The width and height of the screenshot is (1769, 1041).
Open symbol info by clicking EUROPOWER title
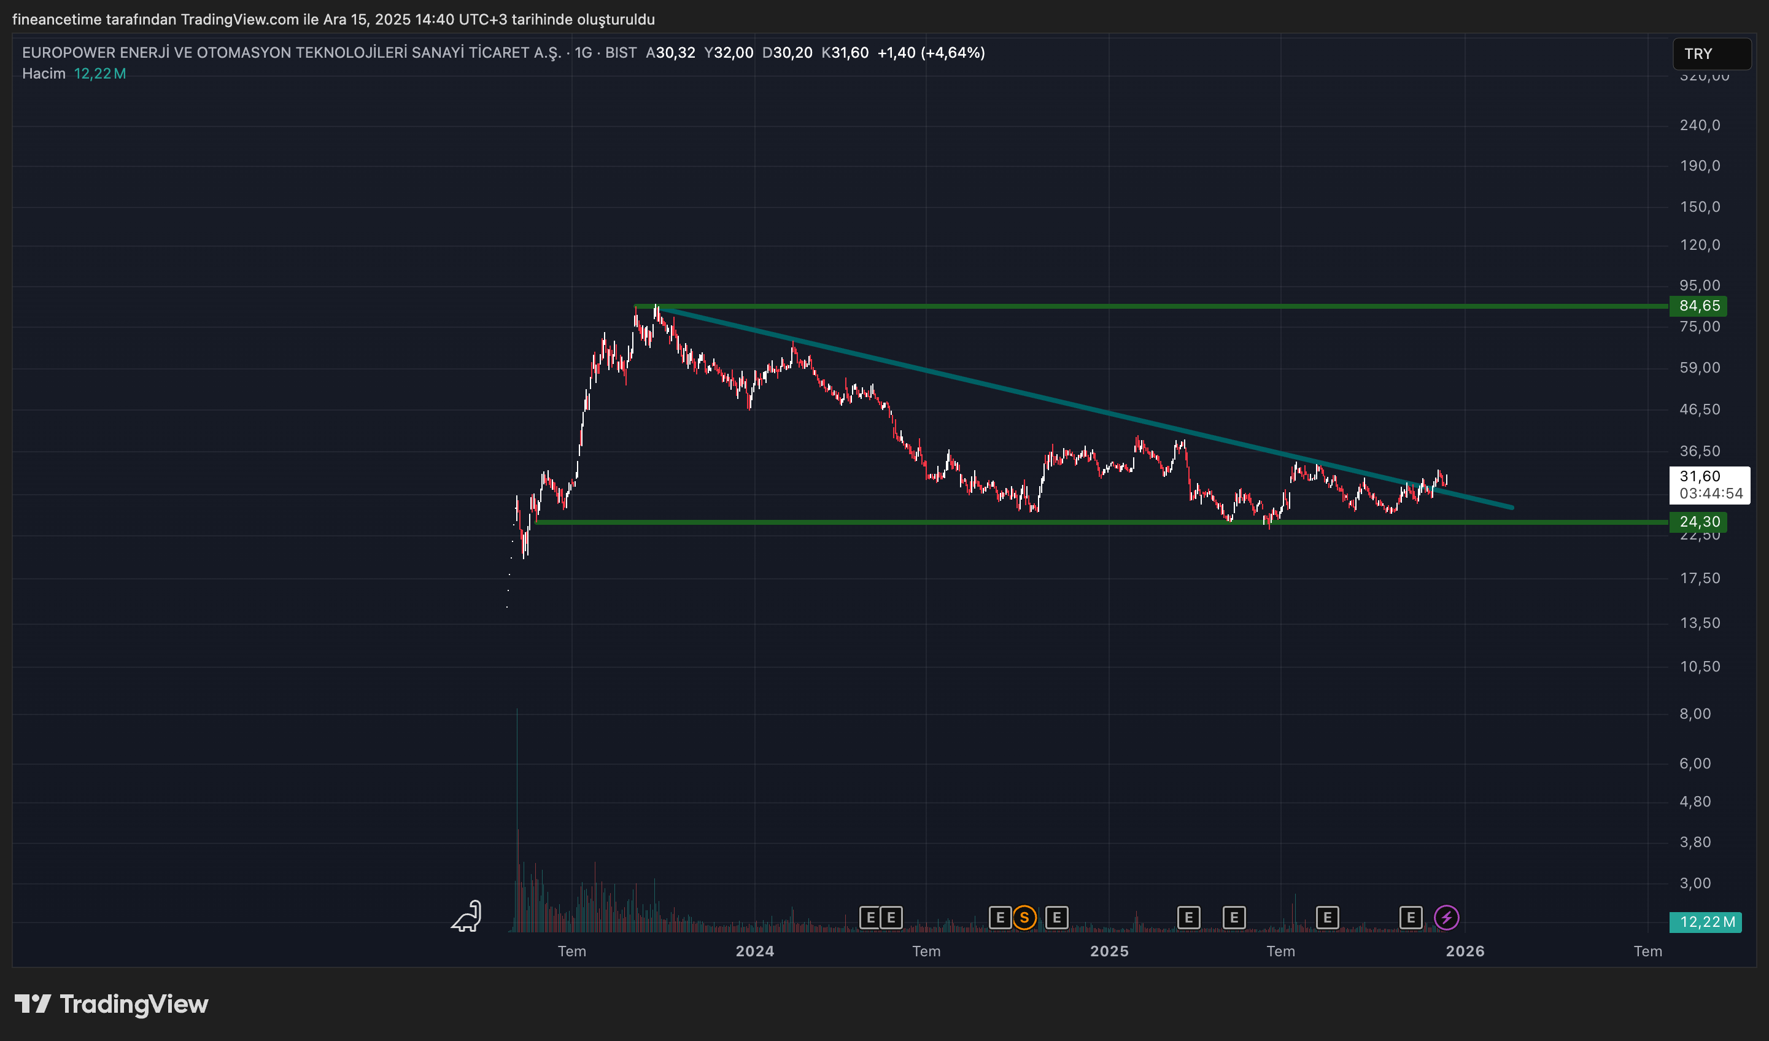tap(292, 52)
